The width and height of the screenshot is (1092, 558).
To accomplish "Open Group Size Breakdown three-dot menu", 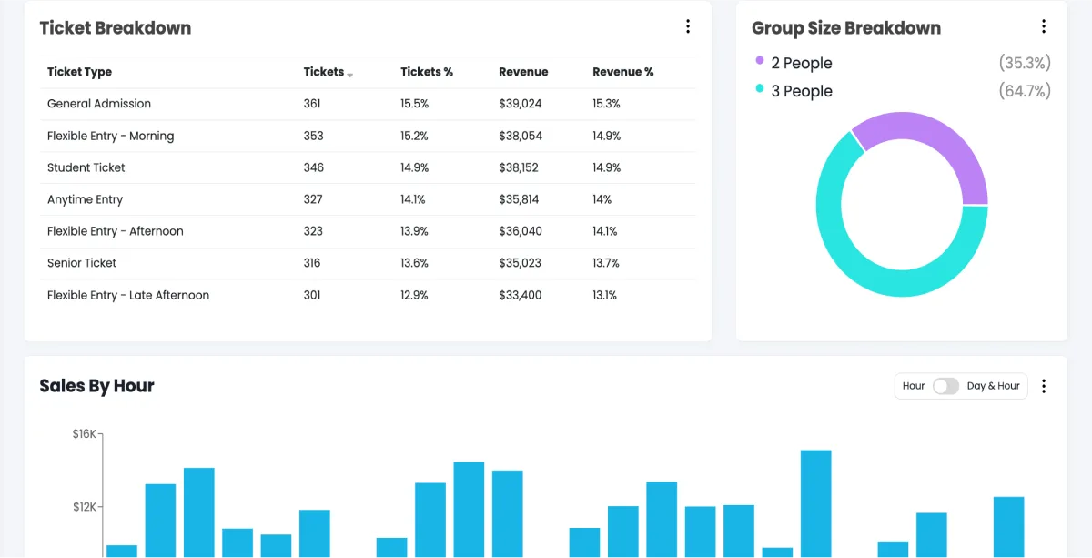I will tap(1044, 26).
